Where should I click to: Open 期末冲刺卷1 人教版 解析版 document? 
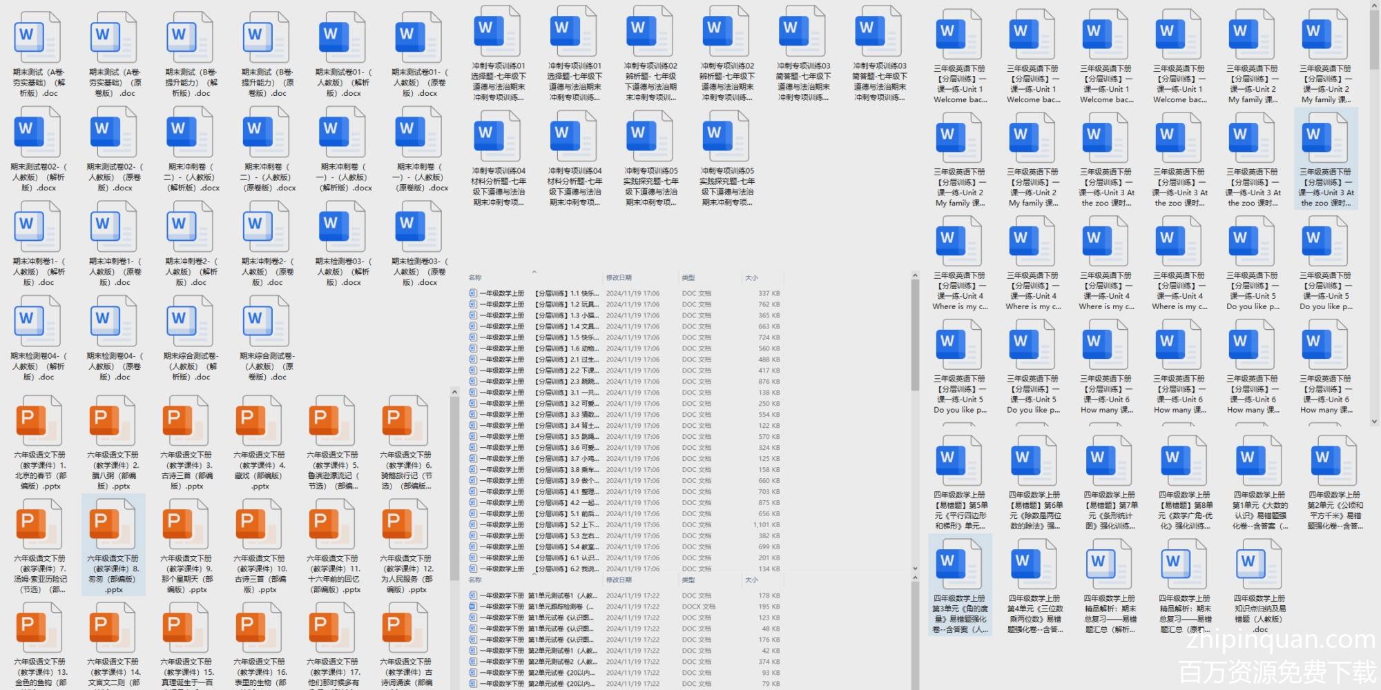pos(38,244)
